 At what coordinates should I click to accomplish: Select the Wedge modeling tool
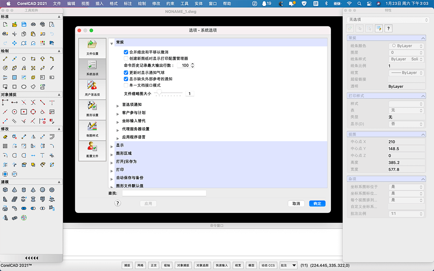(5, 199)
